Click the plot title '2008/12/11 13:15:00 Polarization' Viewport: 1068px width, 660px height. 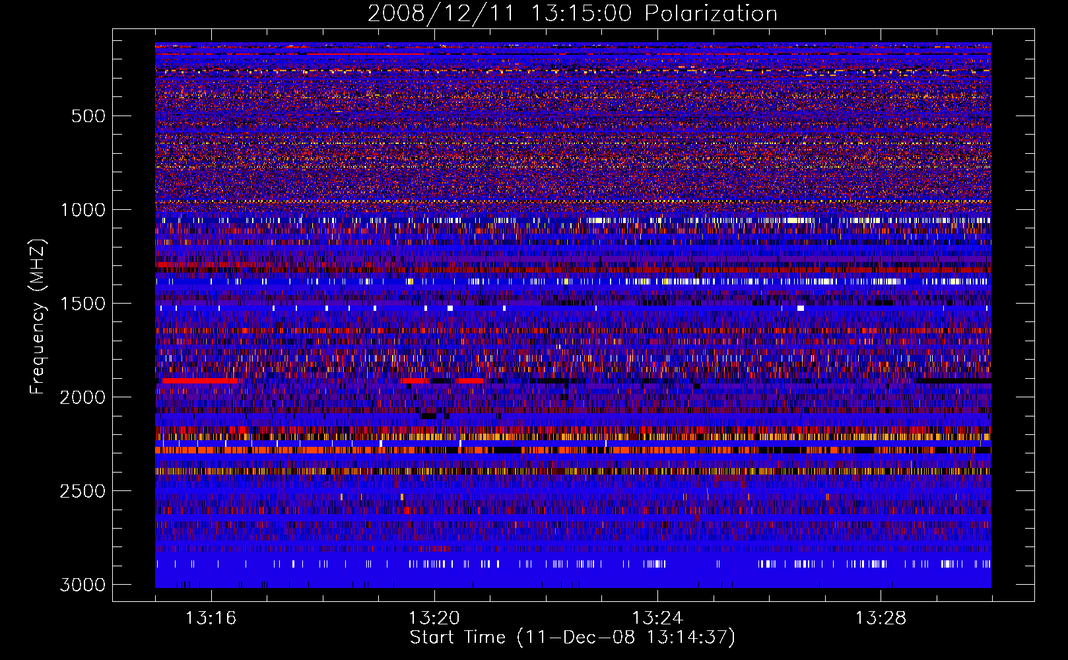(x=572, y=13)
